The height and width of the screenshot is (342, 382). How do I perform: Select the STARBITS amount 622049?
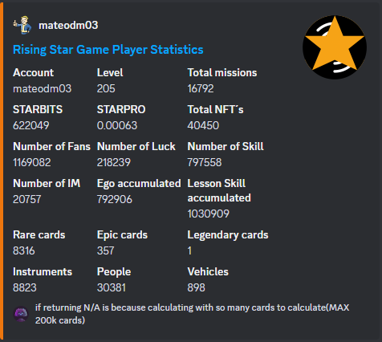tap(31, 125)
